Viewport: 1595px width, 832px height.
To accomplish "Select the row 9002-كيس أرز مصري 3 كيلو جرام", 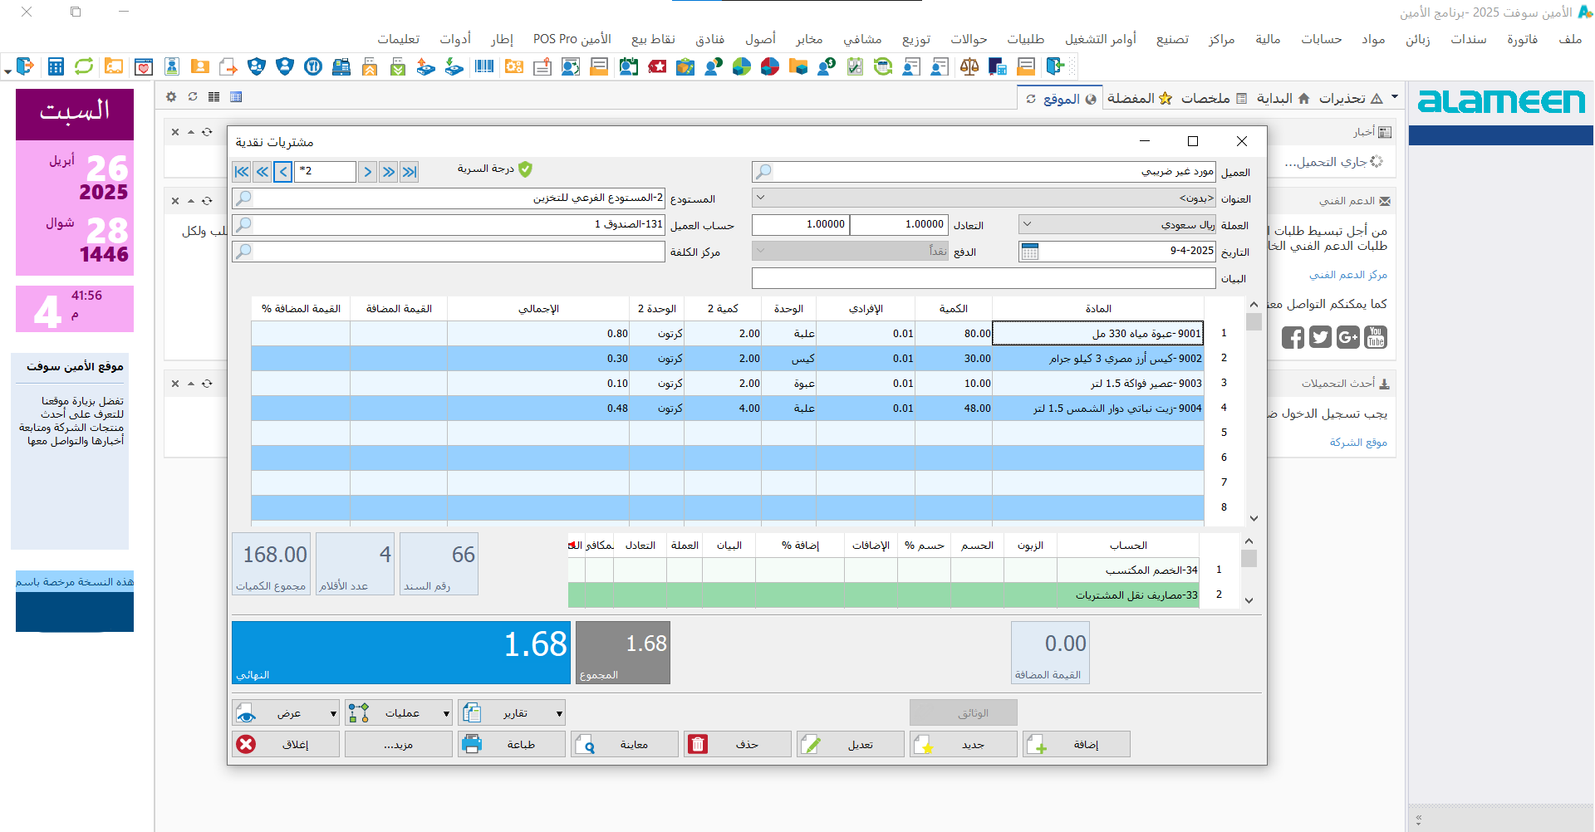I will click(728, 359).
